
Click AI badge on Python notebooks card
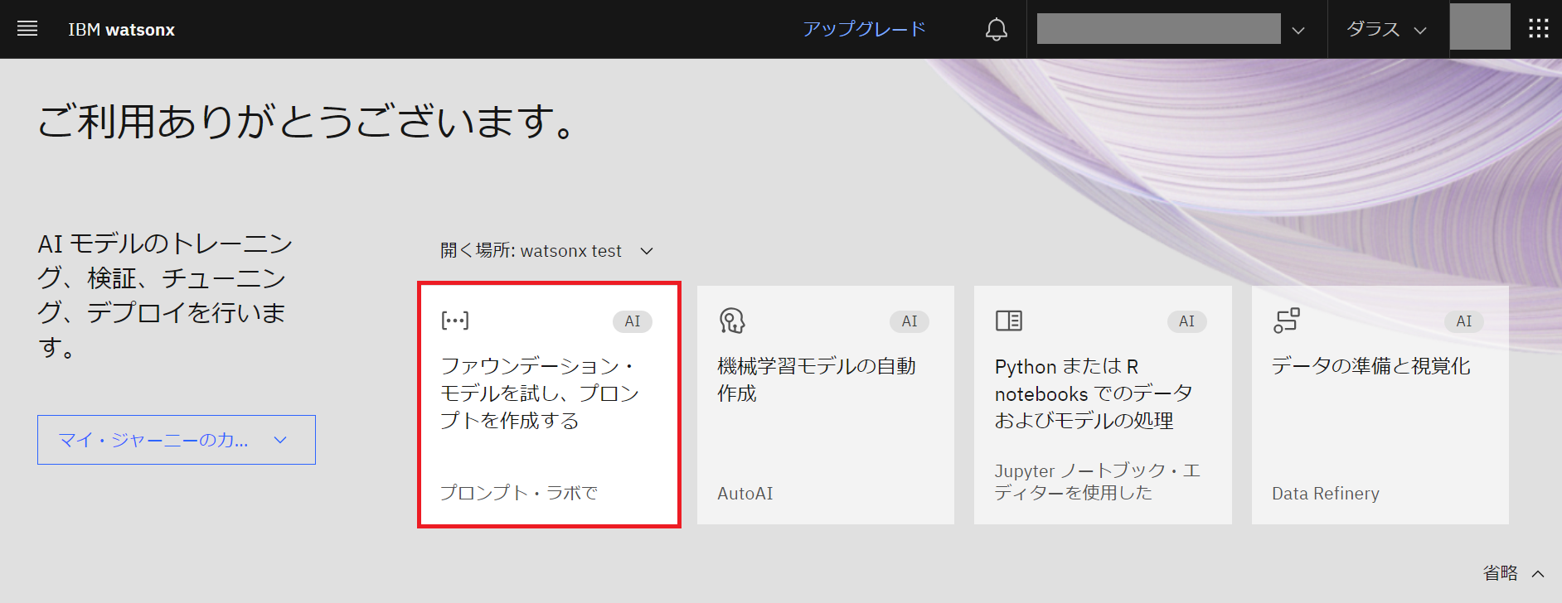point(1187,321)
